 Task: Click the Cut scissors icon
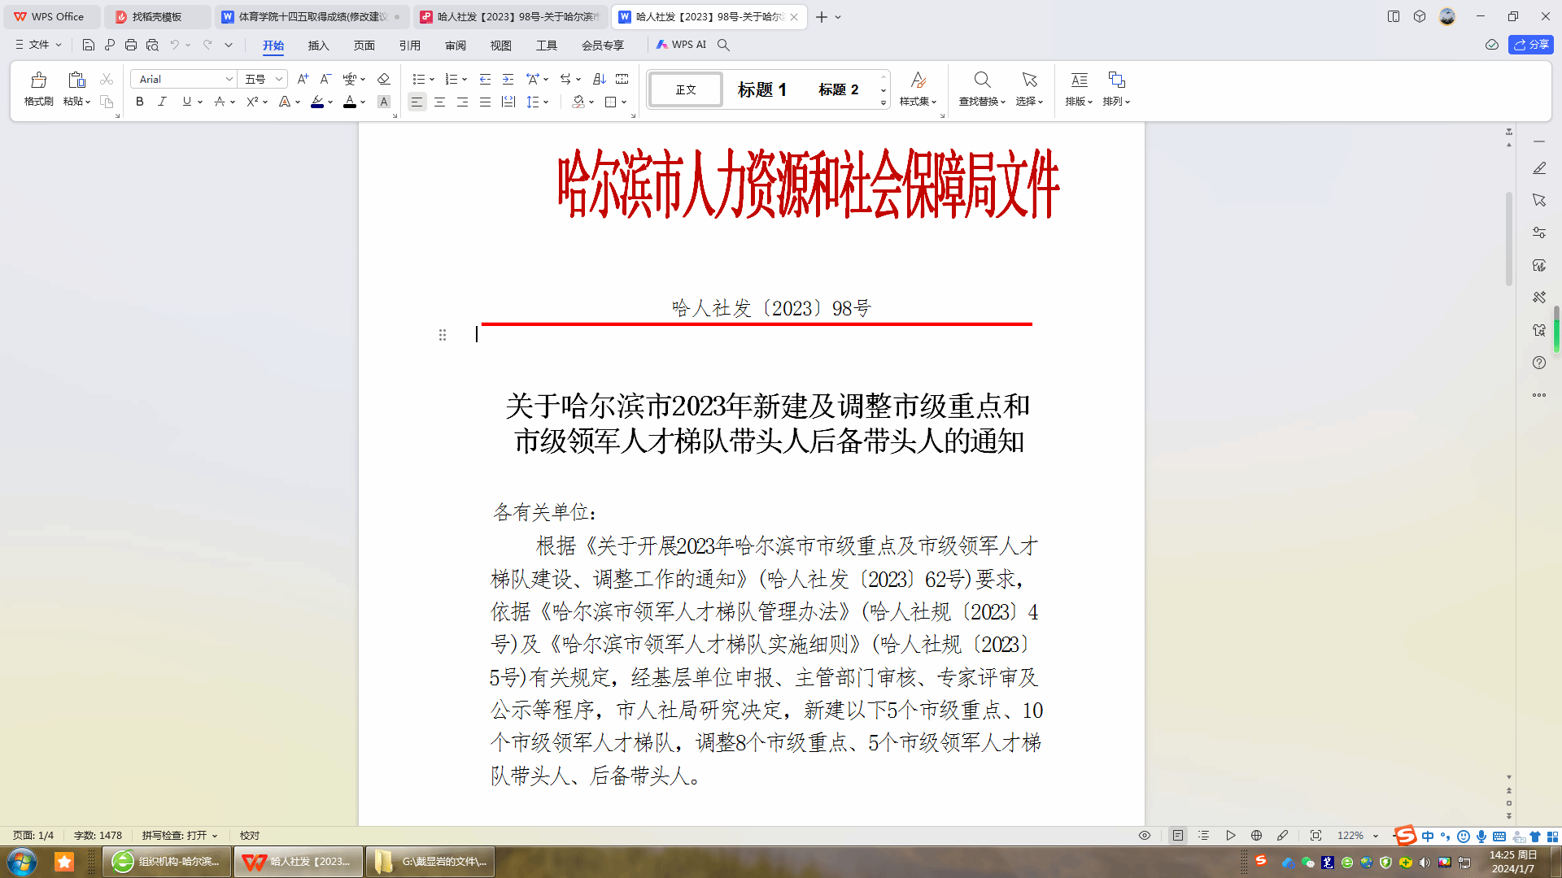tap(107, 79)
